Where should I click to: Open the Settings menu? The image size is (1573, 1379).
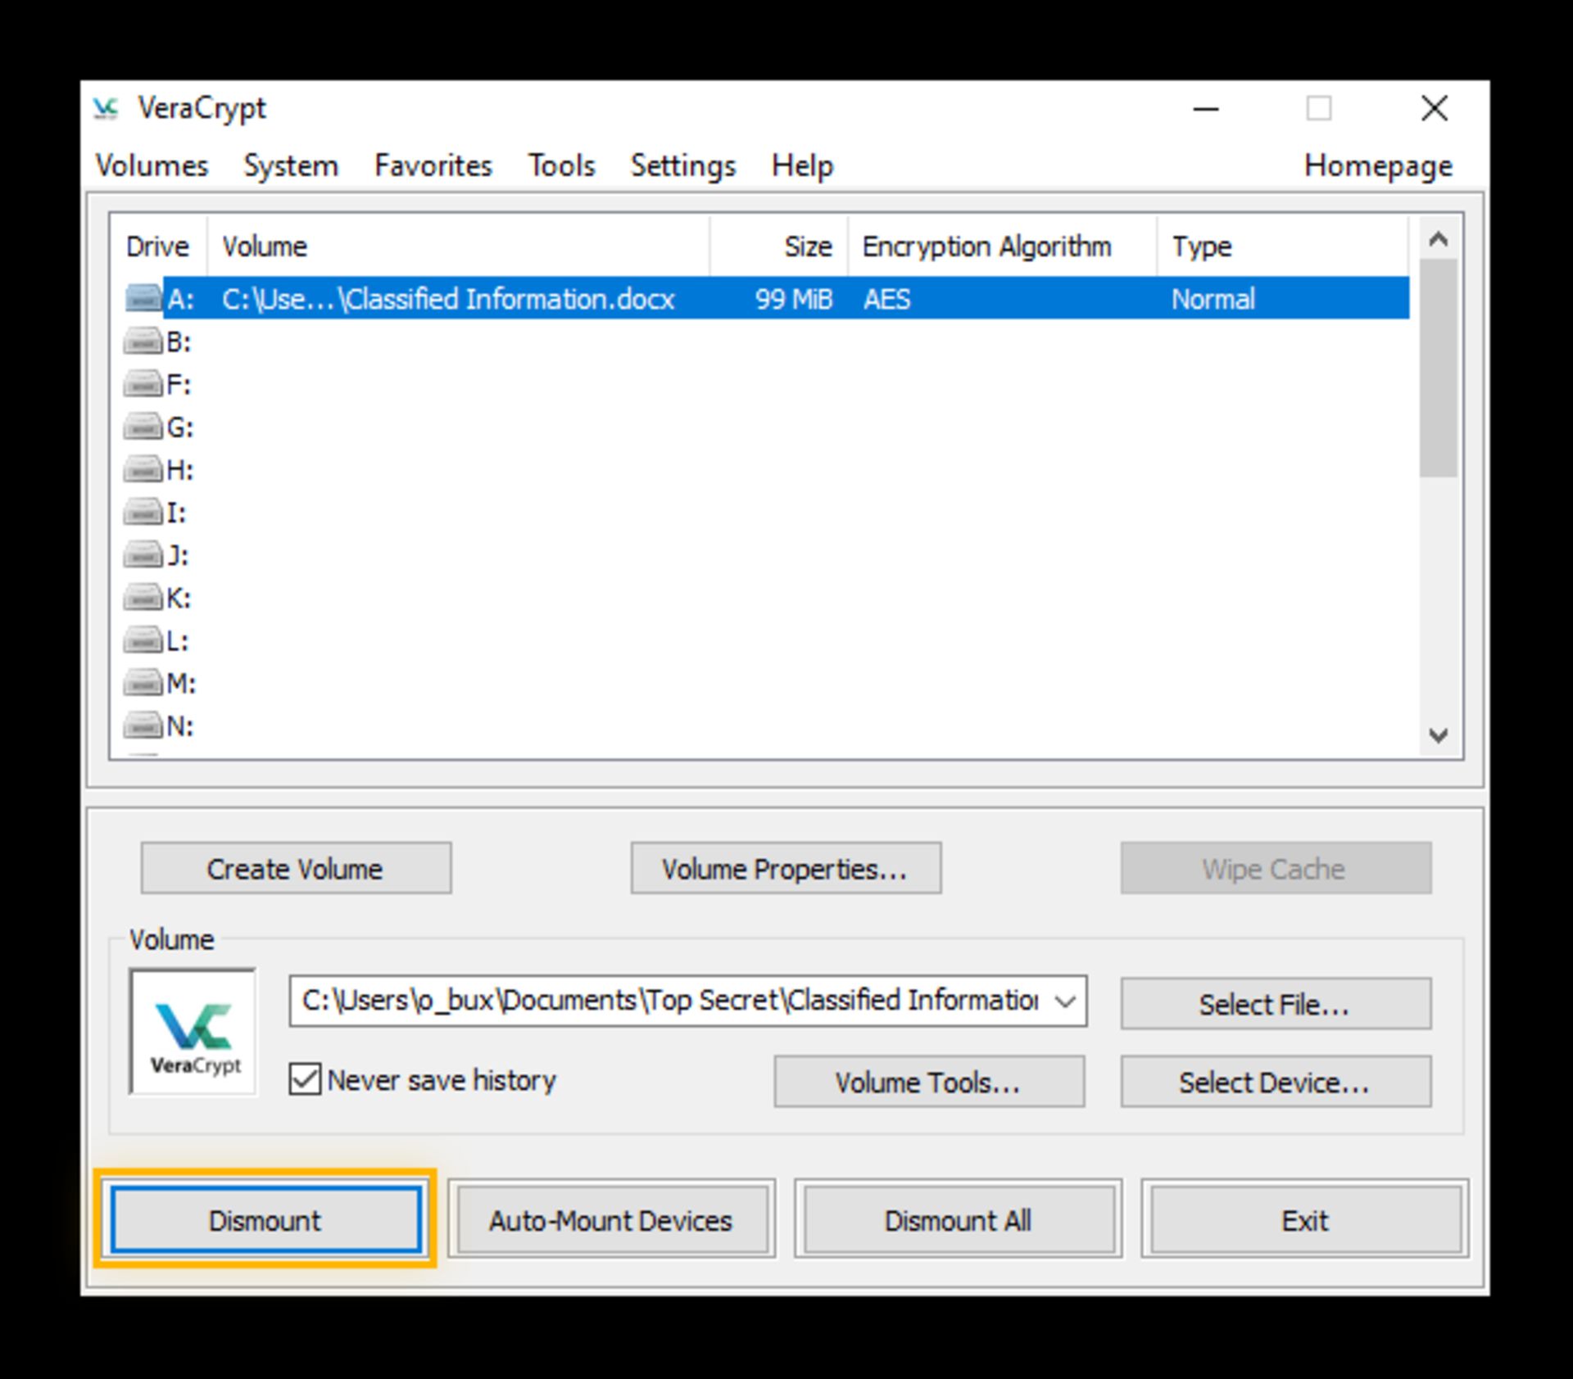[683, 165]
